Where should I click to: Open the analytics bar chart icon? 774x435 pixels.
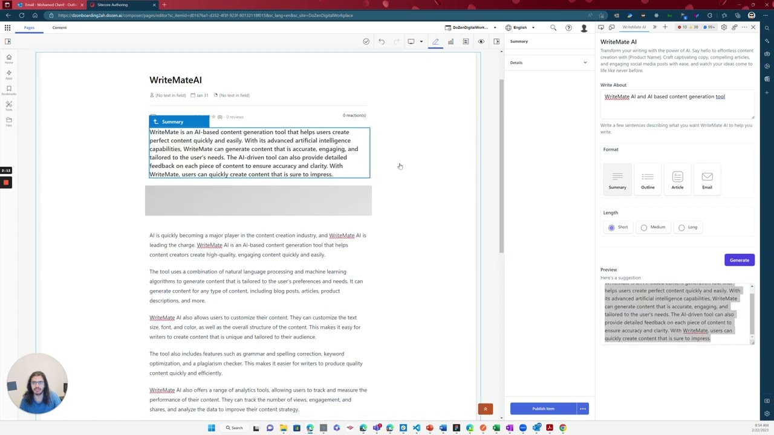point(450,42)
